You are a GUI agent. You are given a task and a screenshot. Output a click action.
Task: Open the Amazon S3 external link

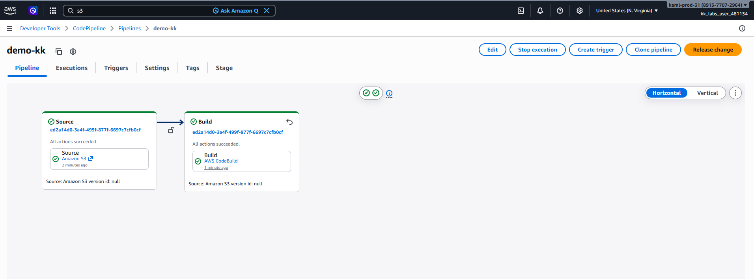tap(77, 159)
